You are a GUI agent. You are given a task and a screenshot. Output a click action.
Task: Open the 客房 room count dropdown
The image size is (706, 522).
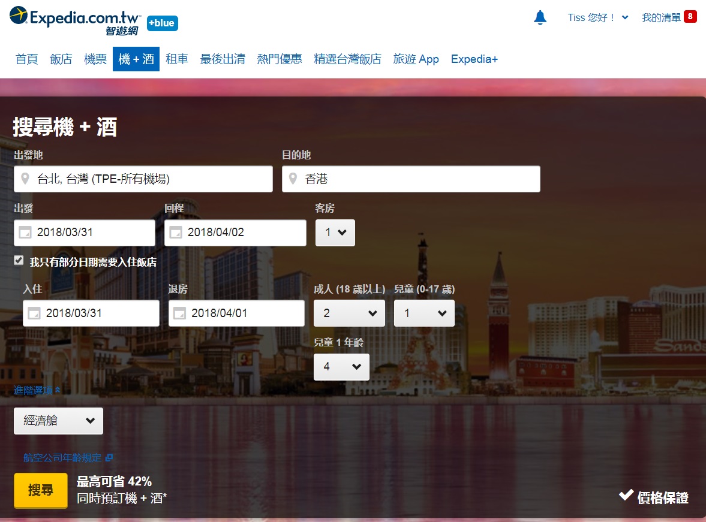[335, 233]
